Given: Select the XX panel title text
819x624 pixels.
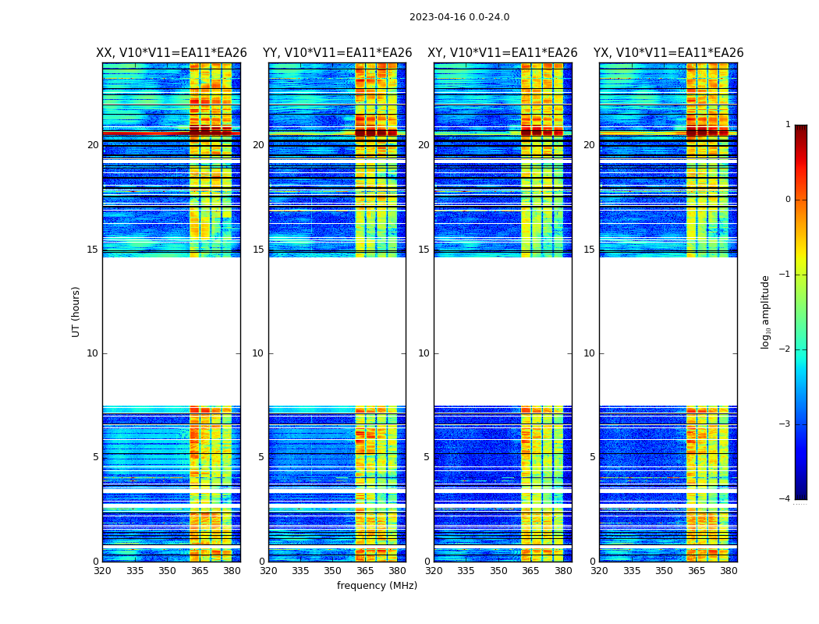Looking at the screenshot, I should [171, 53].
